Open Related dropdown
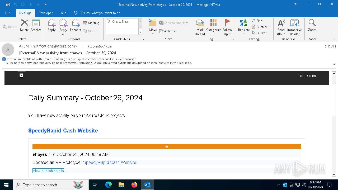338x190 pixels. pos(261,27)
